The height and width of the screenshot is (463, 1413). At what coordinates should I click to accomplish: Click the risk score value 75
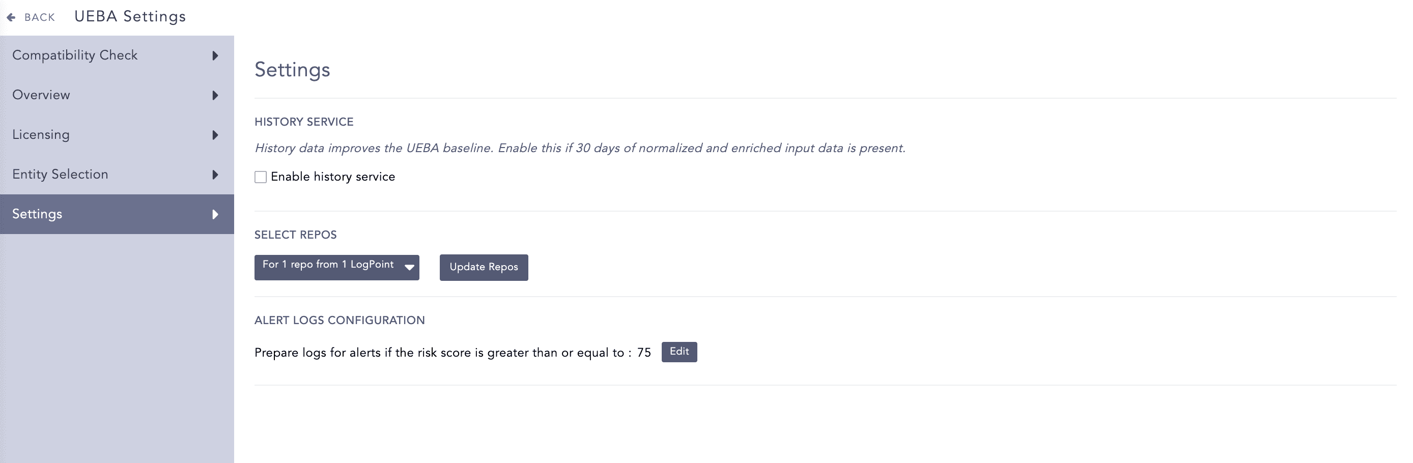[x=644, y=353]
